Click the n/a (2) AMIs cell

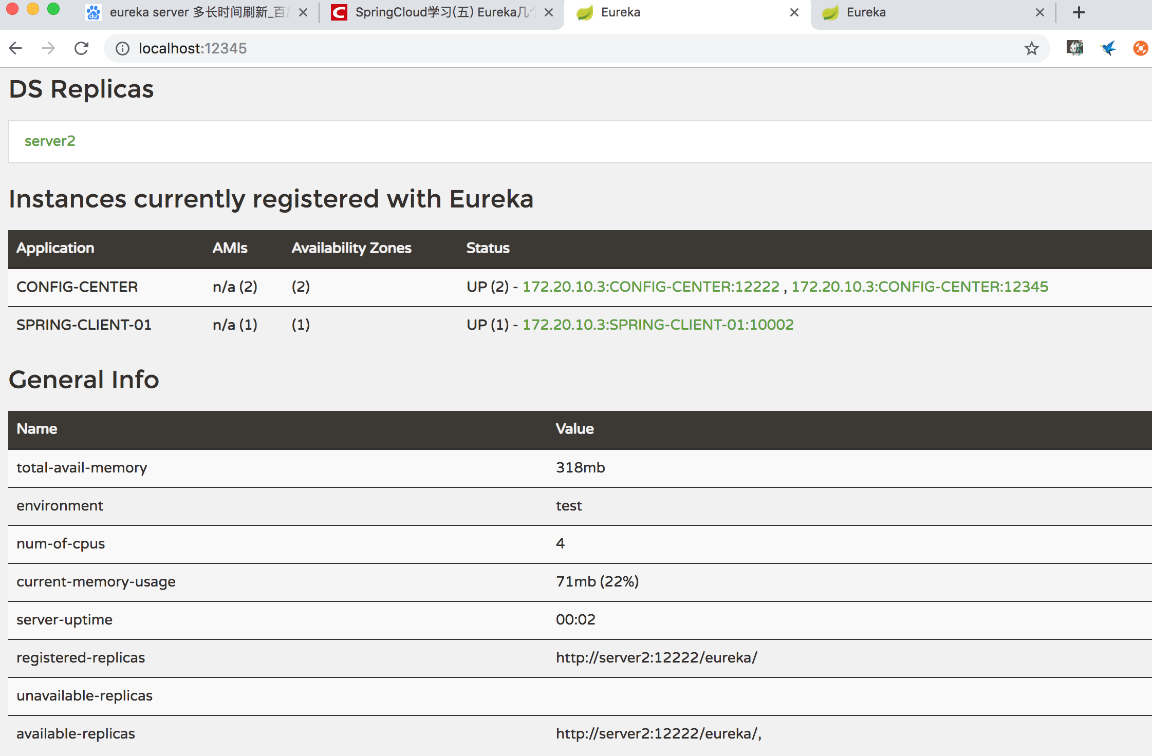point(235,287)
